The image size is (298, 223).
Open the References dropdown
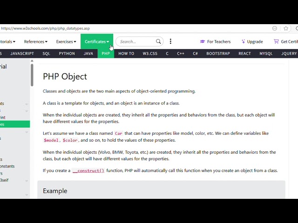[x=35, y=41]
